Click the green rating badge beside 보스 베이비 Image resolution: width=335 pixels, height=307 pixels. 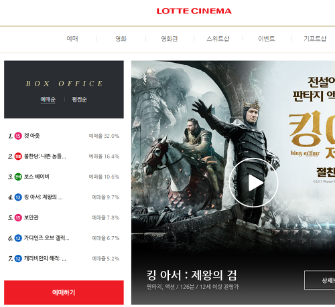18,177
